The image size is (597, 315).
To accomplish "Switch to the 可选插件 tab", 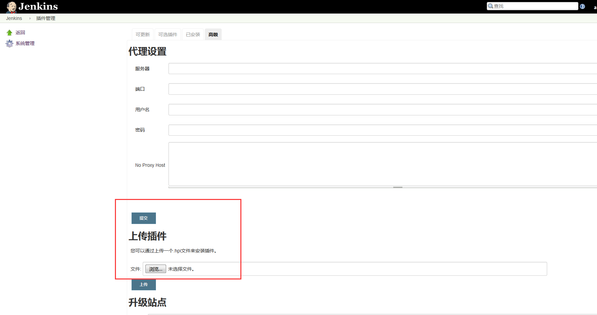I will tap(168, 35).
